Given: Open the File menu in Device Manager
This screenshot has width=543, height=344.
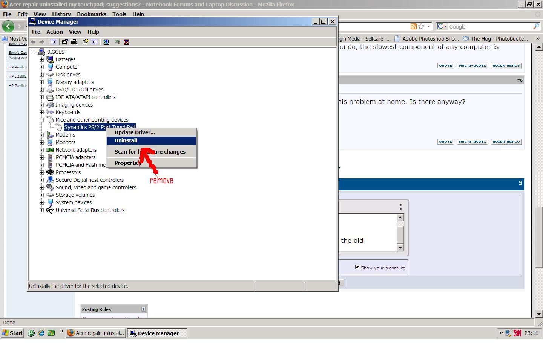Looking at the screenshot, I should click(x=36, y=32).
